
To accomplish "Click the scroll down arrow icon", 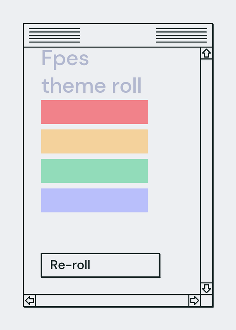I will coord(206,288).
